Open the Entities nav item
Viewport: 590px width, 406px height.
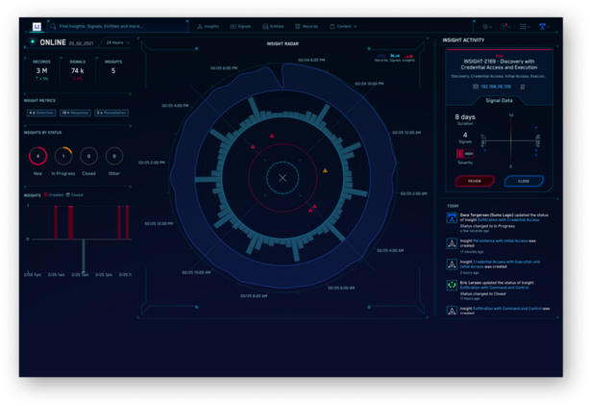pyautogui.click(x=273, y=26)
